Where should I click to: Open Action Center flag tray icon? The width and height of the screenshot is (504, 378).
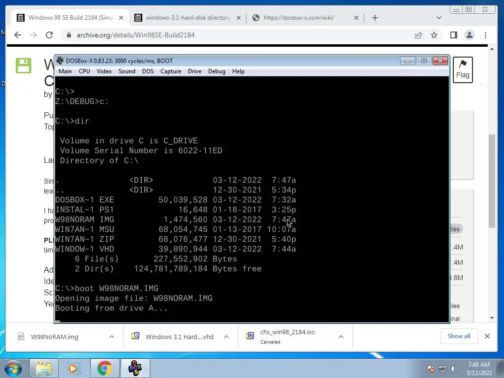point(431,369)
